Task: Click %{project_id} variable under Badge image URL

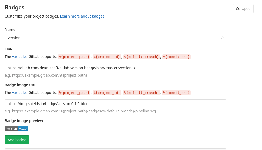Action: pos(107,93)
